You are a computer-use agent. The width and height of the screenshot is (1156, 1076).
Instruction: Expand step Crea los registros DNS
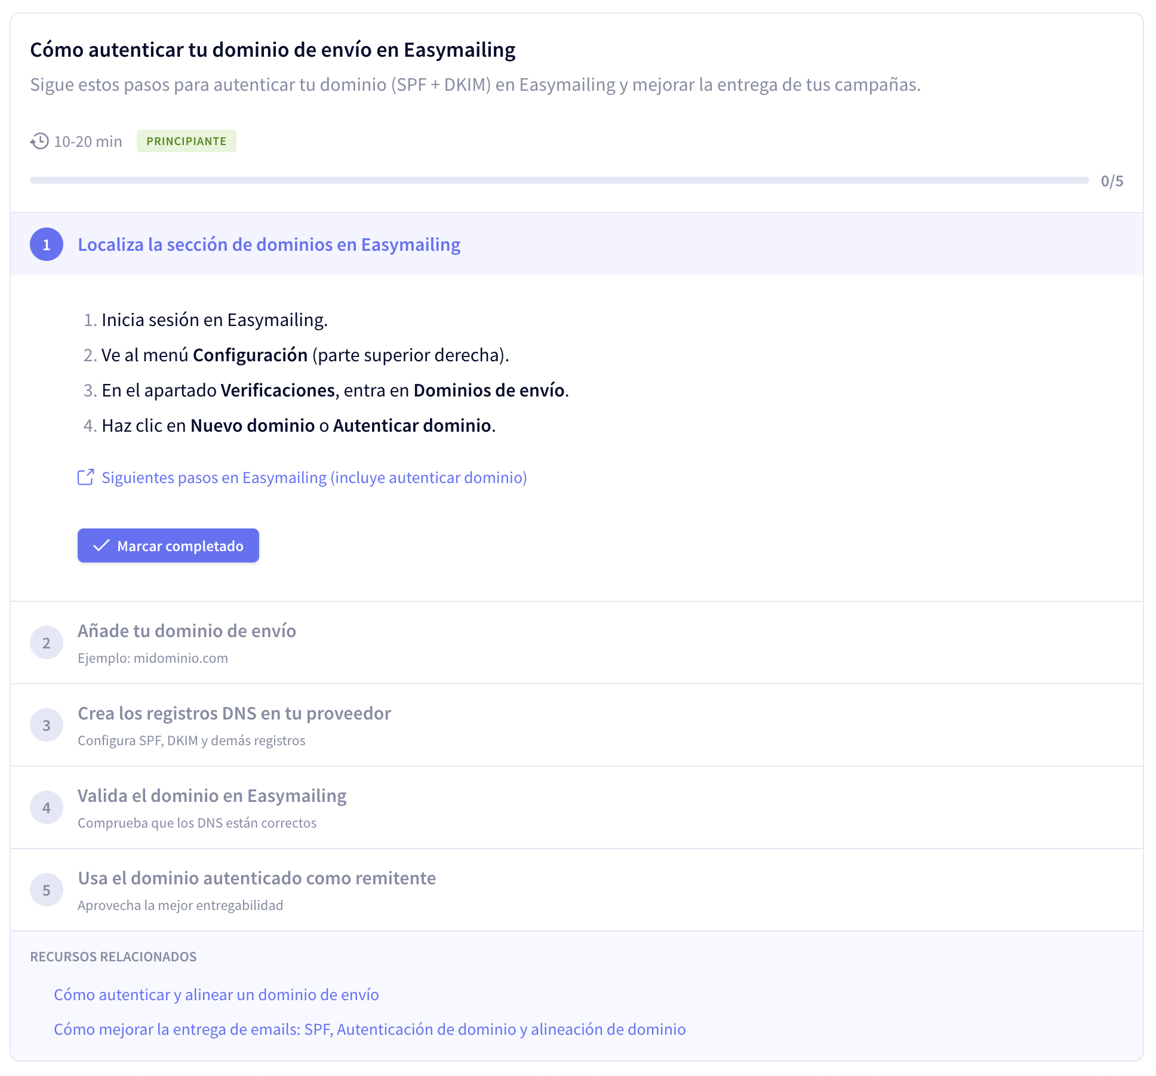577,725
